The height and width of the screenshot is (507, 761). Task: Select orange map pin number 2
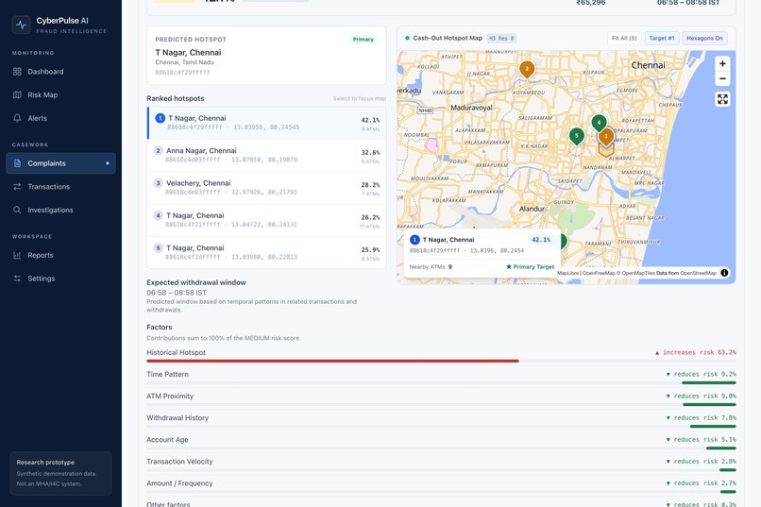click(527, 69)
